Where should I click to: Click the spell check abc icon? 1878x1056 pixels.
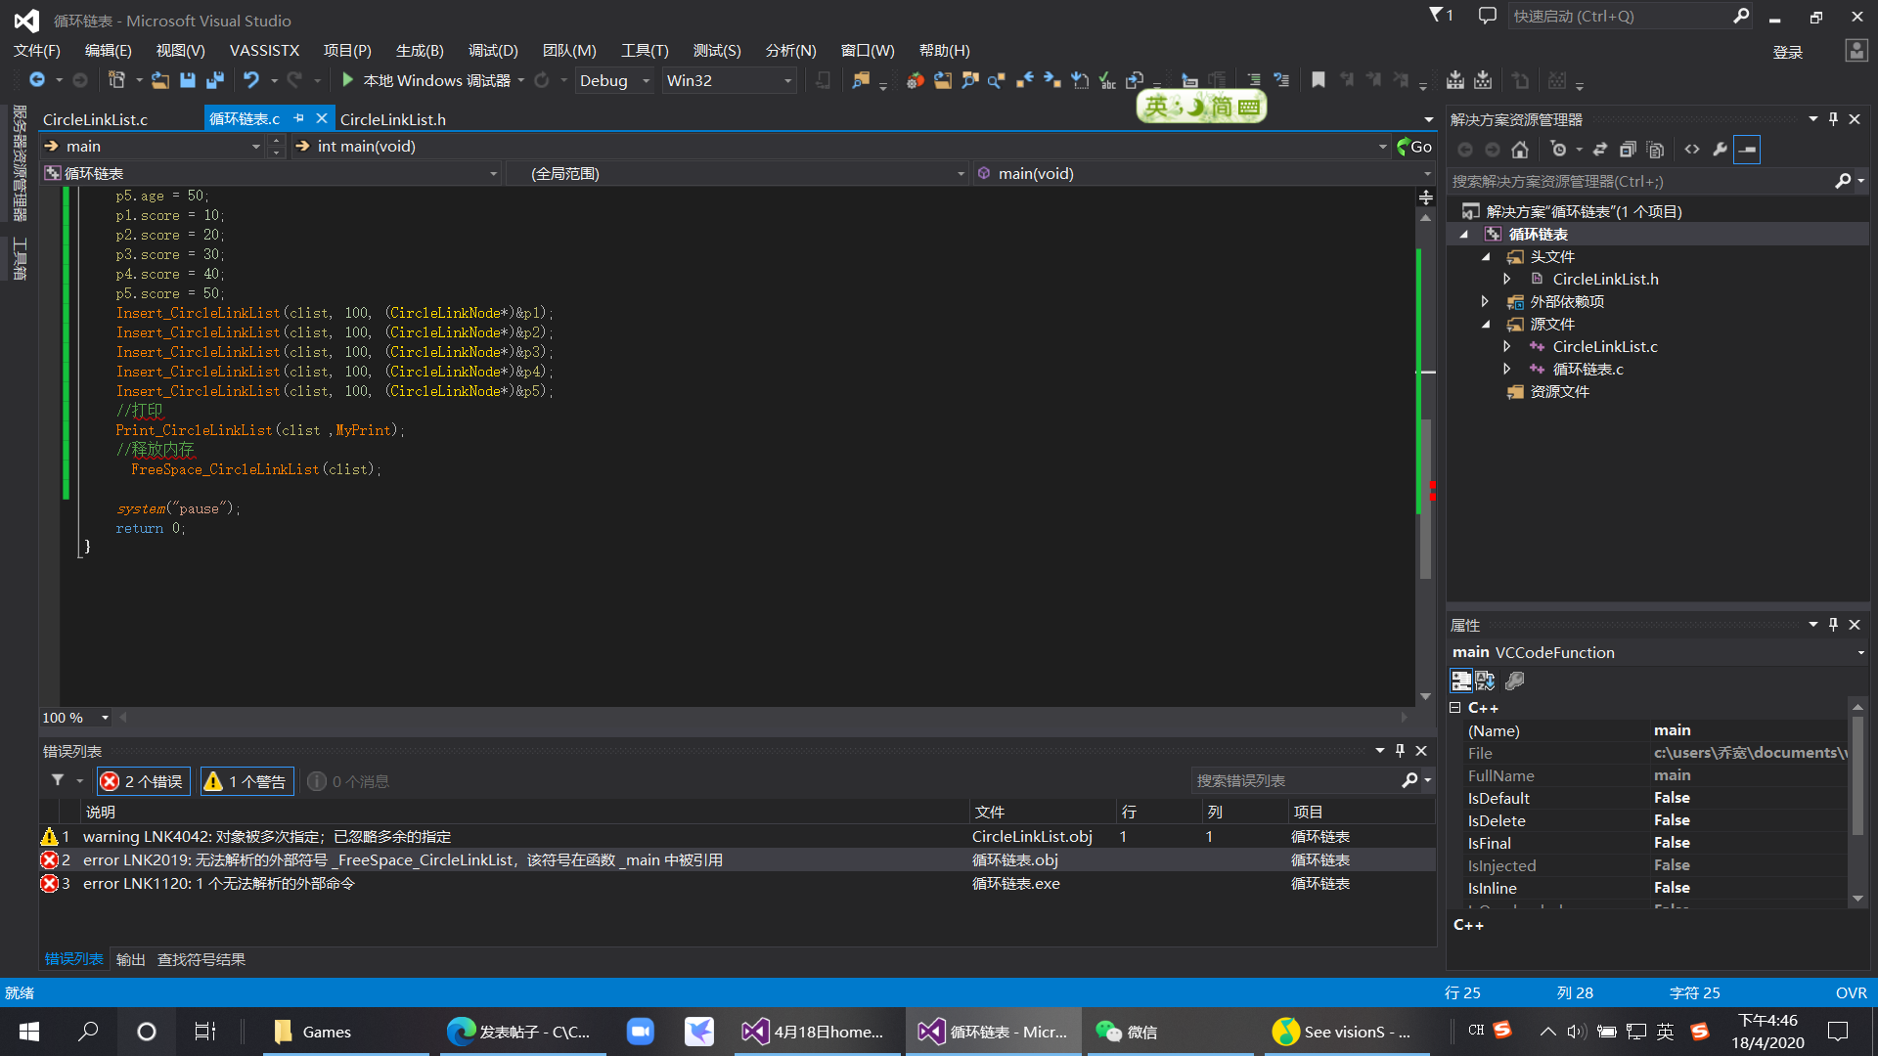(1106, 80)
